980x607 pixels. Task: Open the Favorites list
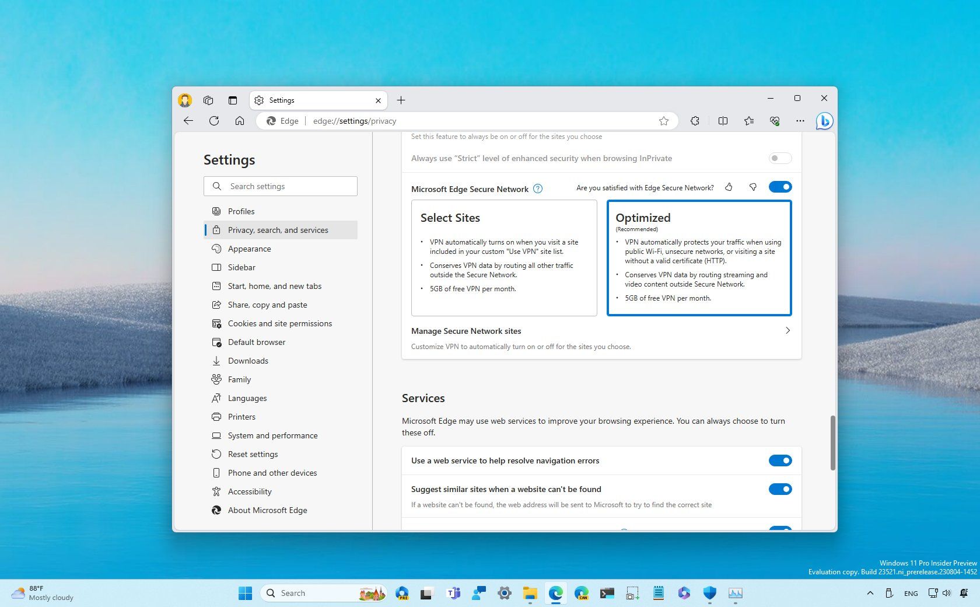click(748, 121)
